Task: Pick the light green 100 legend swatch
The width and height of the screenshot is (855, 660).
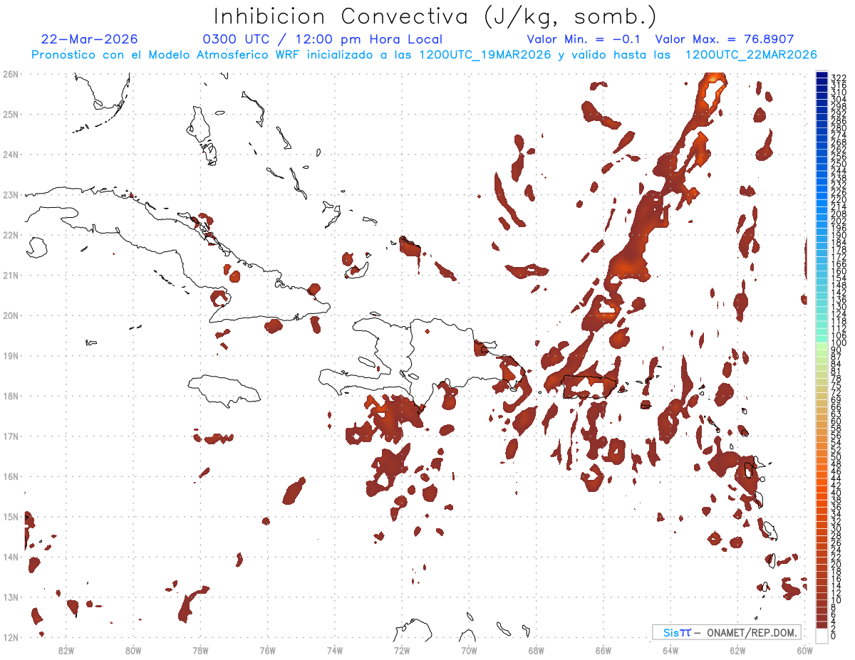Action: pos(822,345)
